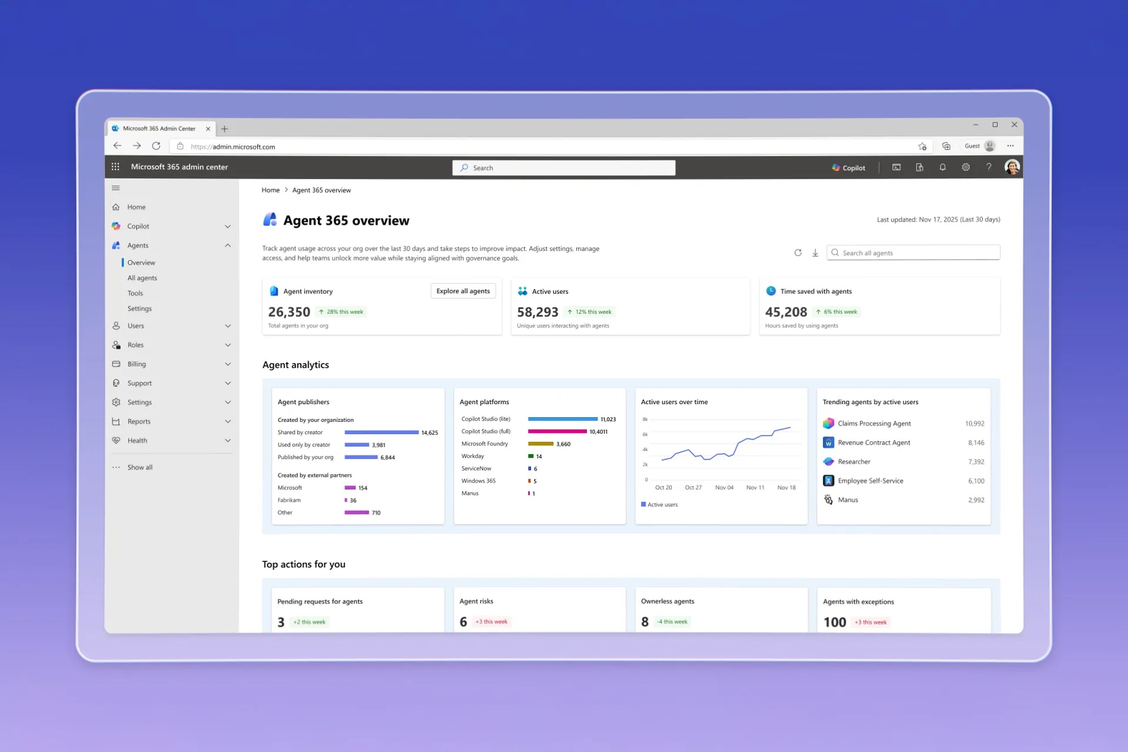Open the settings gear in header
The width and height of the screenshot is (1128, 752).
965,167
